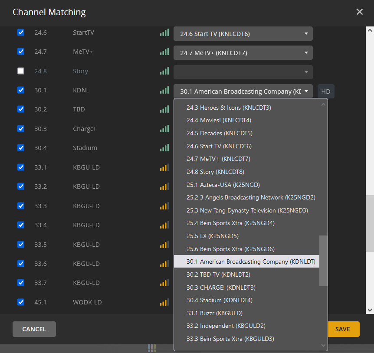View signal strength icon for channel 33.3
374x353 pixels.
164,206
